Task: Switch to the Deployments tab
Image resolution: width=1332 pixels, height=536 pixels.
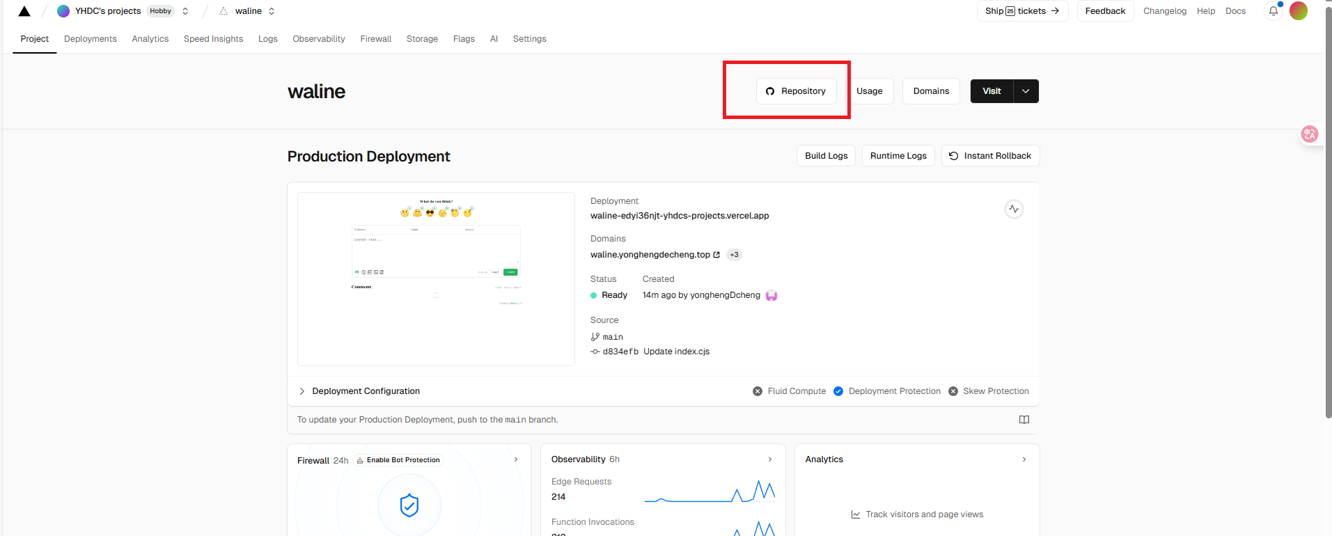Action: point(91,39)
